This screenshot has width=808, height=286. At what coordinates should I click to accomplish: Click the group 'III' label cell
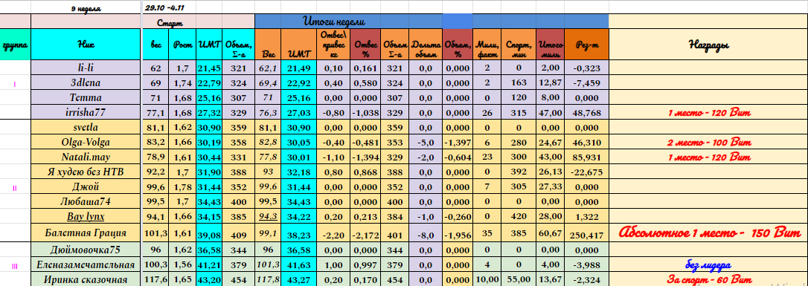point(15,265)
